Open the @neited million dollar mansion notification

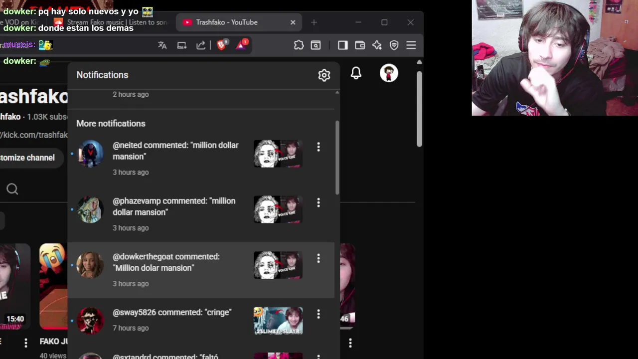(201, 159)
